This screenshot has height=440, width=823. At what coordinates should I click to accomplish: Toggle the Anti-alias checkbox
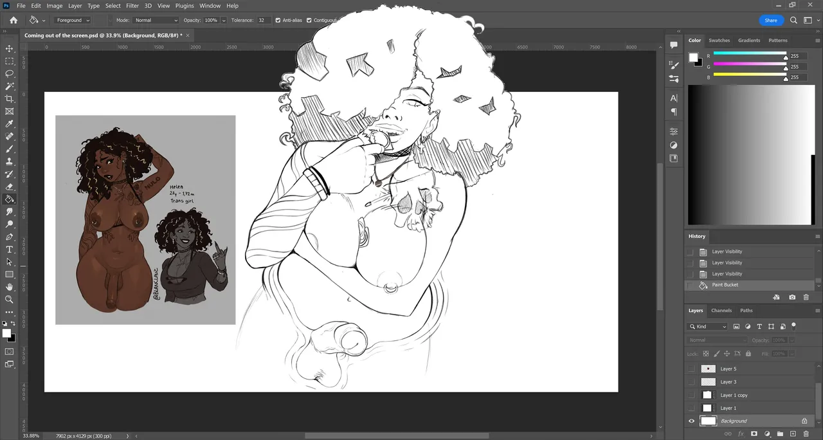point(278,21)
